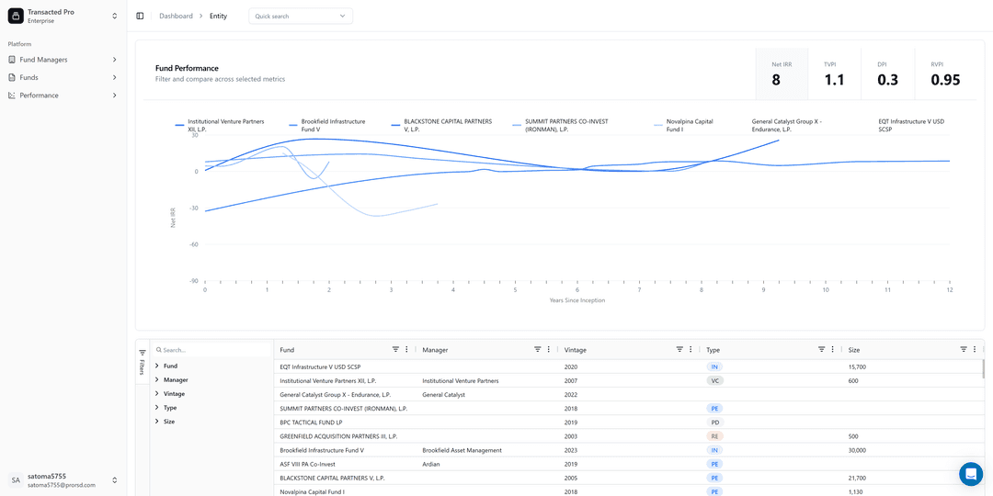Viewport: 993px width, 496px height.
Task: Open the satoma5755 account menu chevrons
Action: pos(115,480)
